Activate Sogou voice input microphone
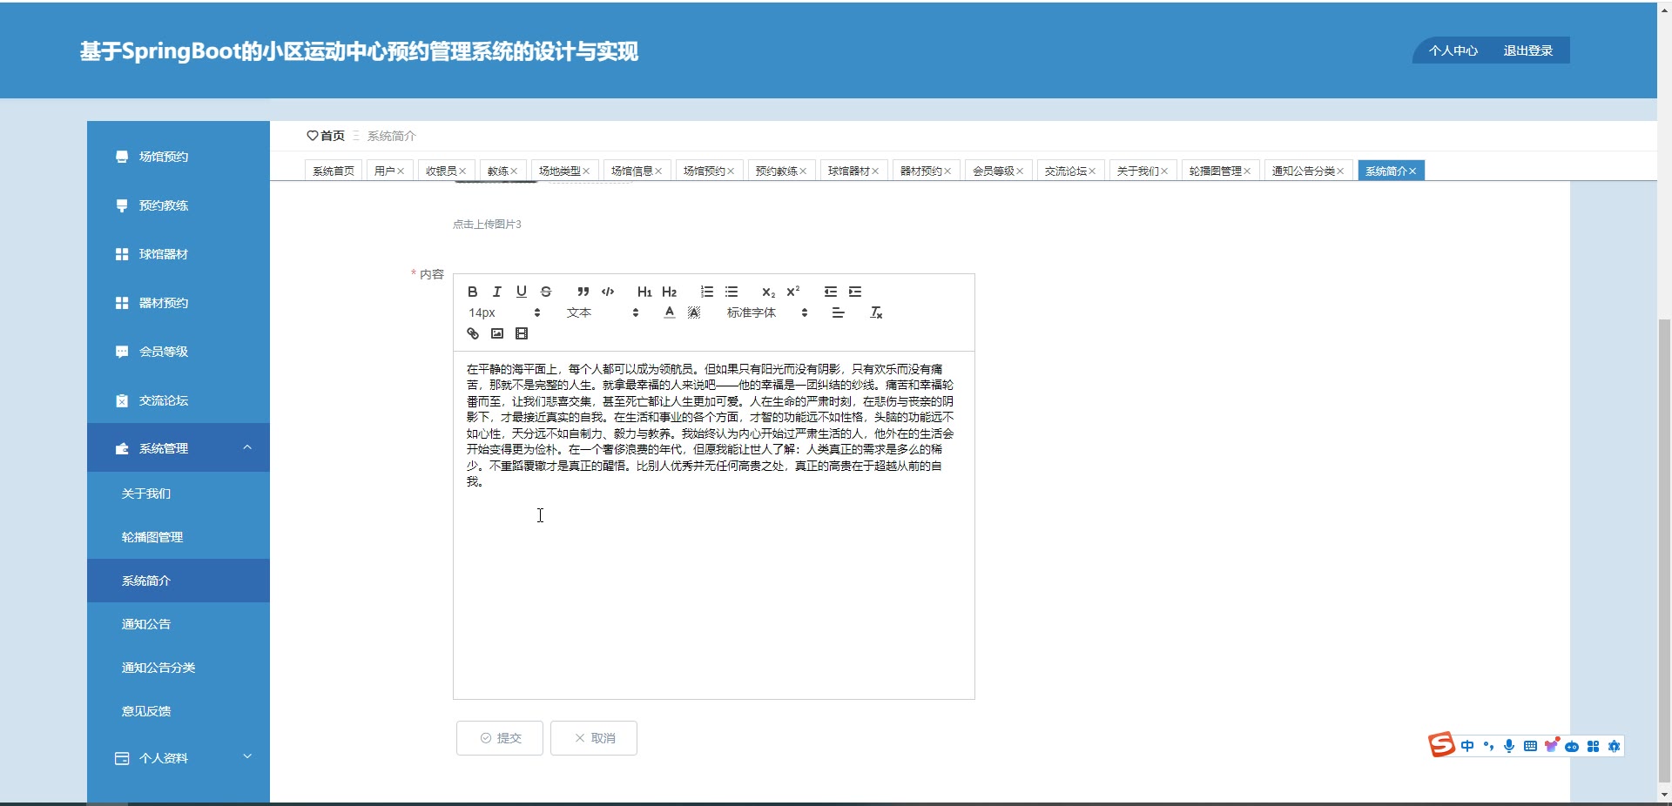 click(1509, 746)
